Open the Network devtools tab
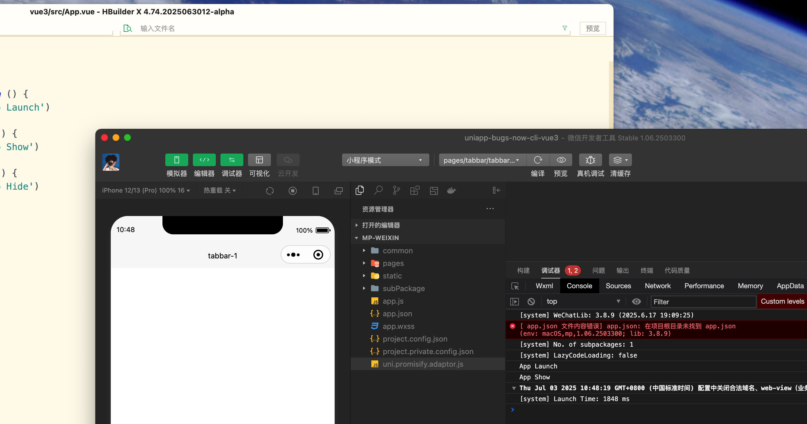Image resolution: width=807 pixels, height=424 pixels. (x=657, y=286)
